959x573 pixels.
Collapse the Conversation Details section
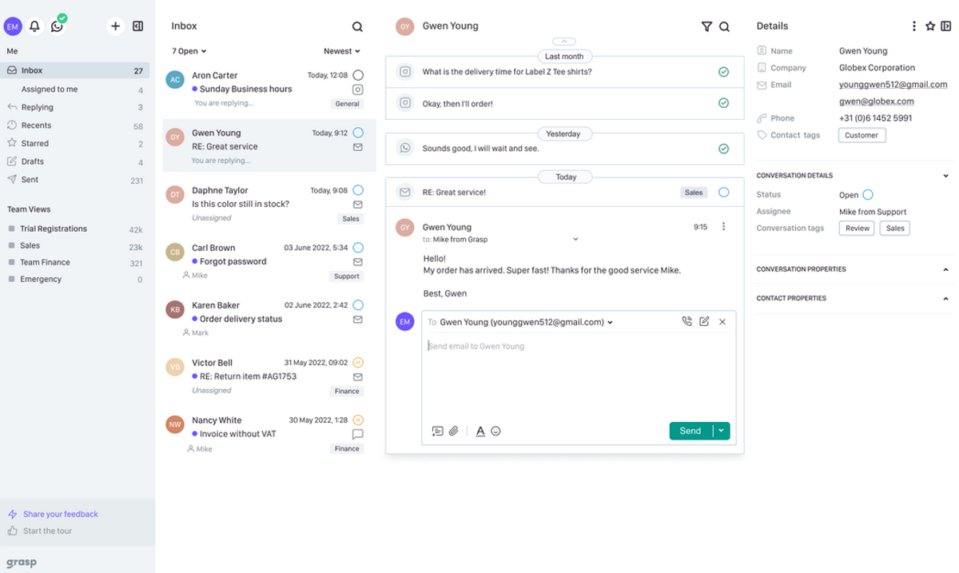pos(946,175)
